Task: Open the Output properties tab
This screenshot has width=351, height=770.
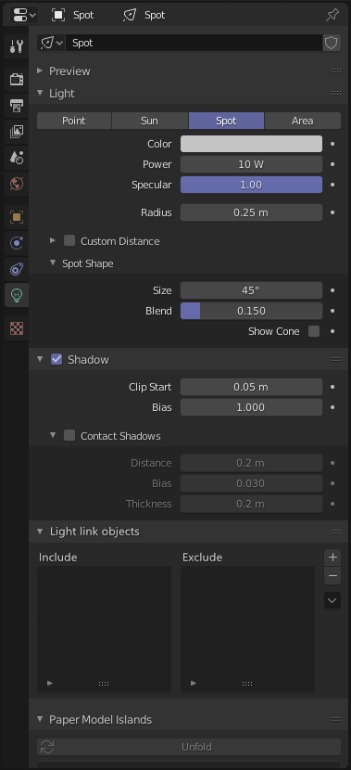Action: (x=17, y=105)
